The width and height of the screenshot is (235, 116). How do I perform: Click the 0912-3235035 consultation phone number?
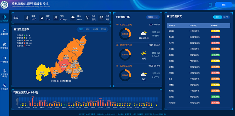click(x=110, y=114)
